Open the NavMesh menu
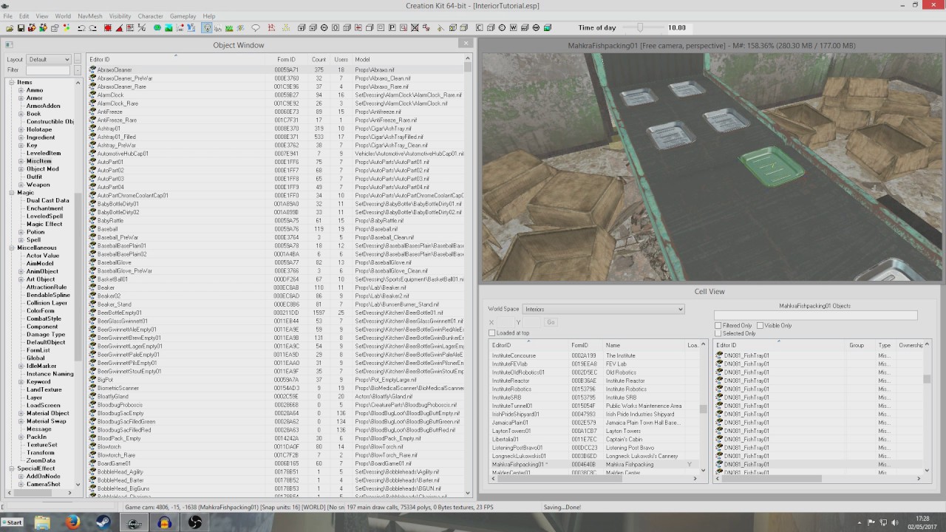This screenshot has width=946, height=532. coord(90,16)
